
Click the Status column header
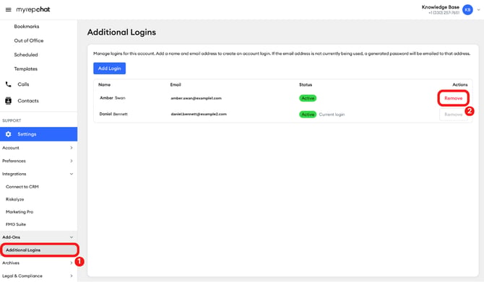[x=306, y=85]
